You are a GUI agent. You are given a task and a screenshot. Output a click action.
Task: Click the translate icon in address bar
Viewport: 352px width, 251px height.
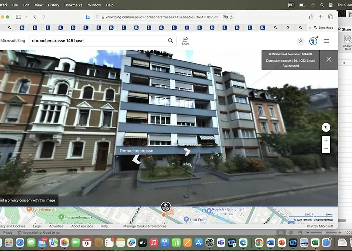225,17
